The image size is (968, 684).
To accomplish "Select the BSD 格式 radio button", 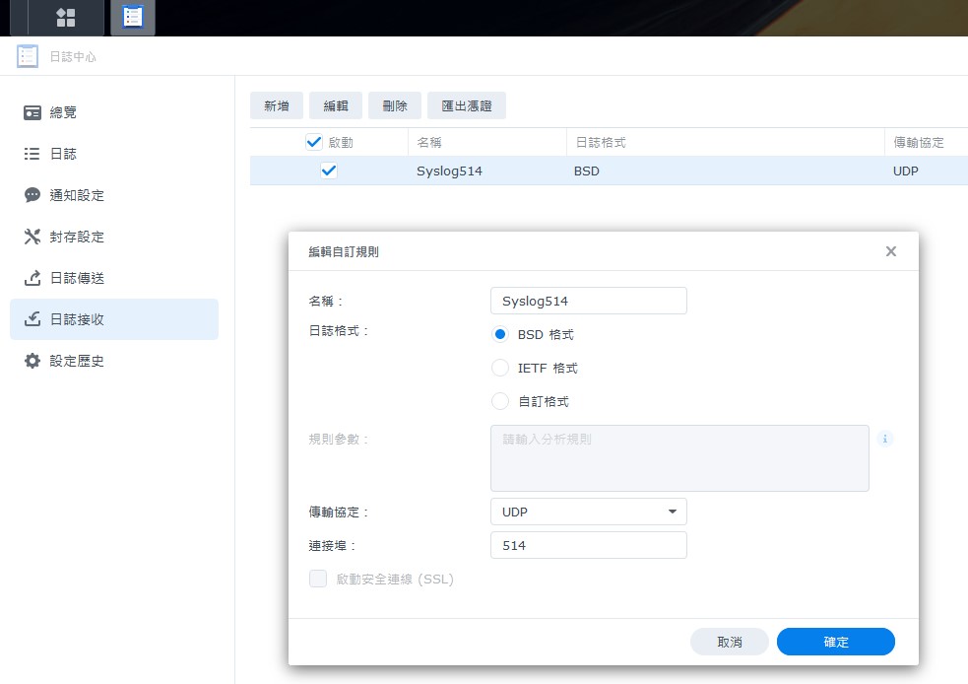I will pos(500,334).
